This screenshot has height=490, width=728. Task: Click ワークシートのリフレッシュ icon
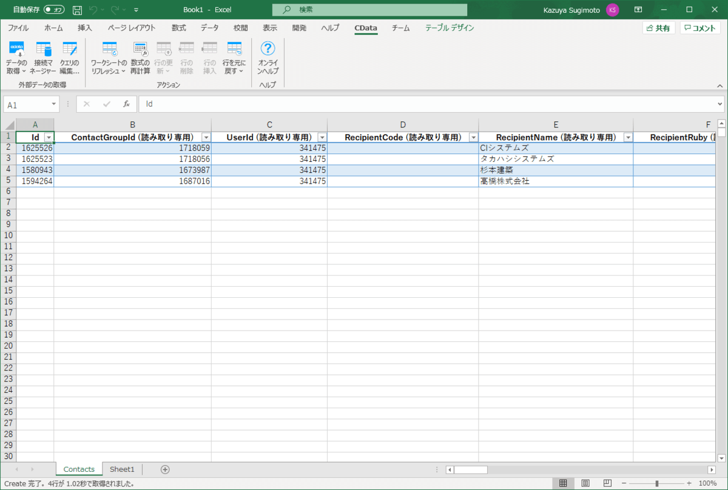click(109, 50)
